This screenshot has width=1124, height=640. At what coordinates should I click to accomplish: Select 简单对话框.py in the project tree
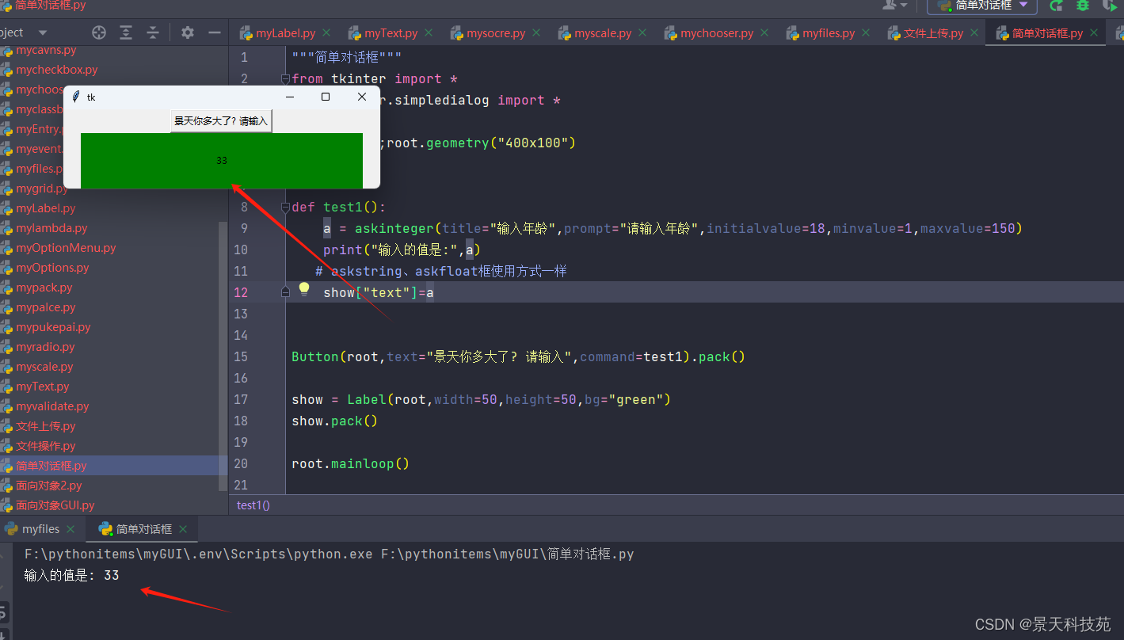[51, 466]
